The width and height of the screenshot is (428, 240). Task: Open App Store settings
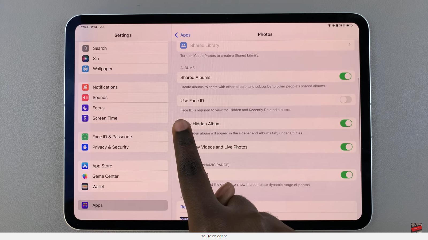[123, 166]
